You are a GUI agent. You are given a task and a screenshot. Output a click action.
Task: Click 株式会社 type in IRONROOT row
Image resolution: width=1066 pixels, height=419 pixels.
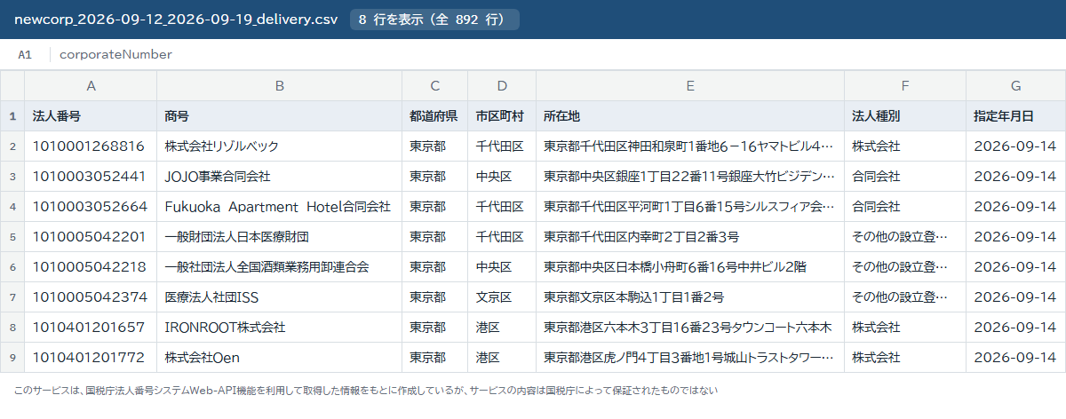click(905, 328)
